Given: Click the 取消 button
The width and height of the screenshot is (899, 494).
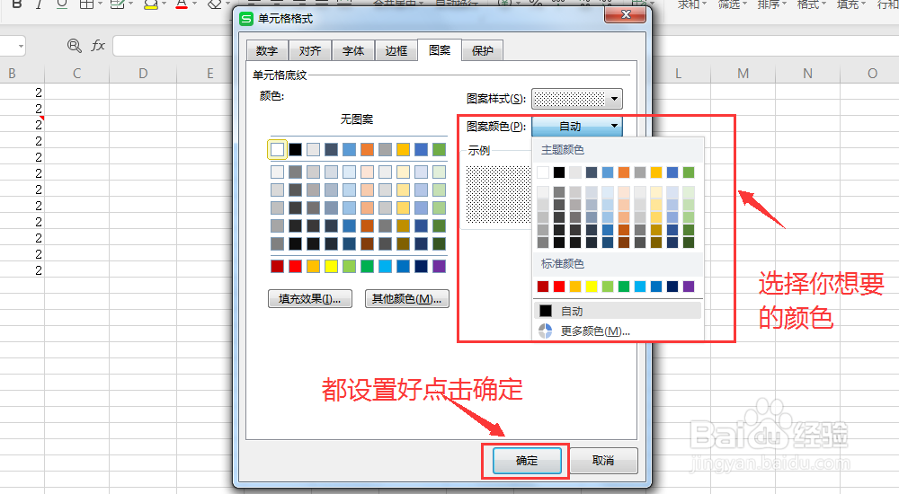Looking at the screenshot, I should [603, 460].
